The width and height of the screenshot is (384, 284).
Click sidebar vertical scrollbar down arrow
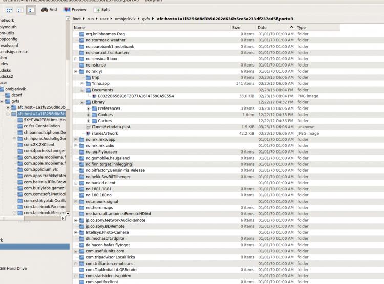pos(68,214)
